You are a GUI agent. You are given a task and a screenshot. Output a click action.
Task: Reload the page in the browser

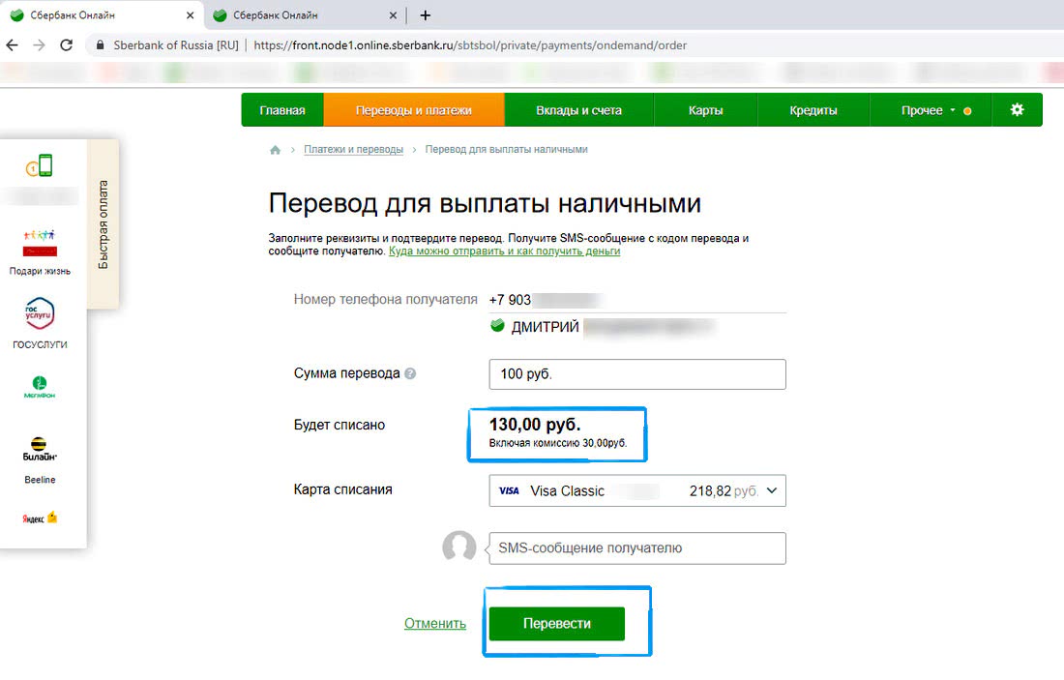[x=67, y=45]
